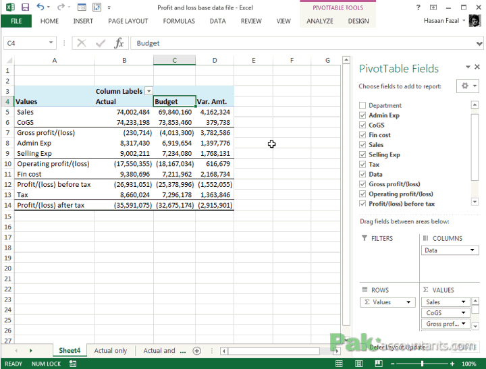Uncheck the Gross profit/(loss) field checkbox

coord(362,184)
